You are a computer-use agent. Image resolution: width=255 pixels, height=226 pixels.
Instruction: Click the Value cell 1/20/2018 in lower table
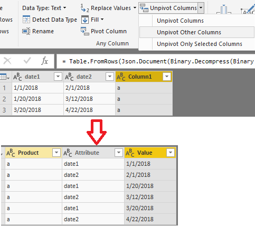click(150, 186)
